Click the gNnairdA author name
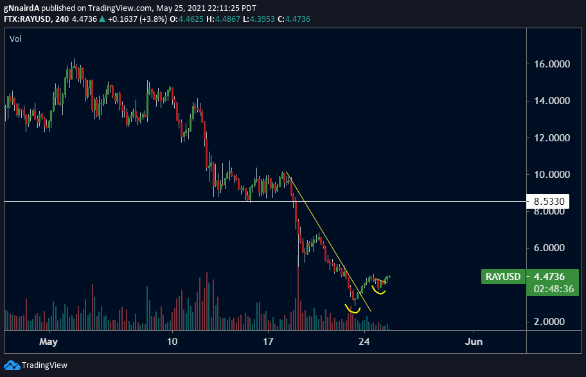This screenshot has height=377, width=586. [x=21, y=8]
